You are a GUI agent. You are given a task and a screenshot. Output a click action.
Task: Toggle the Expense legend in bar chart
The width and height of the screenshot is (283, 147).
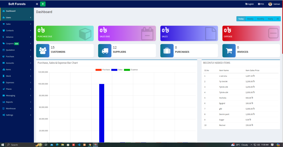131,70
